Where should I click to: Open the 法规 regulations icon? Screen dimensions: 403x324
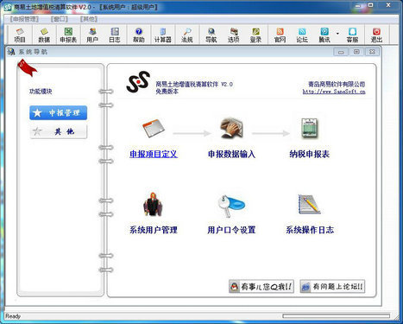(187, 35)
